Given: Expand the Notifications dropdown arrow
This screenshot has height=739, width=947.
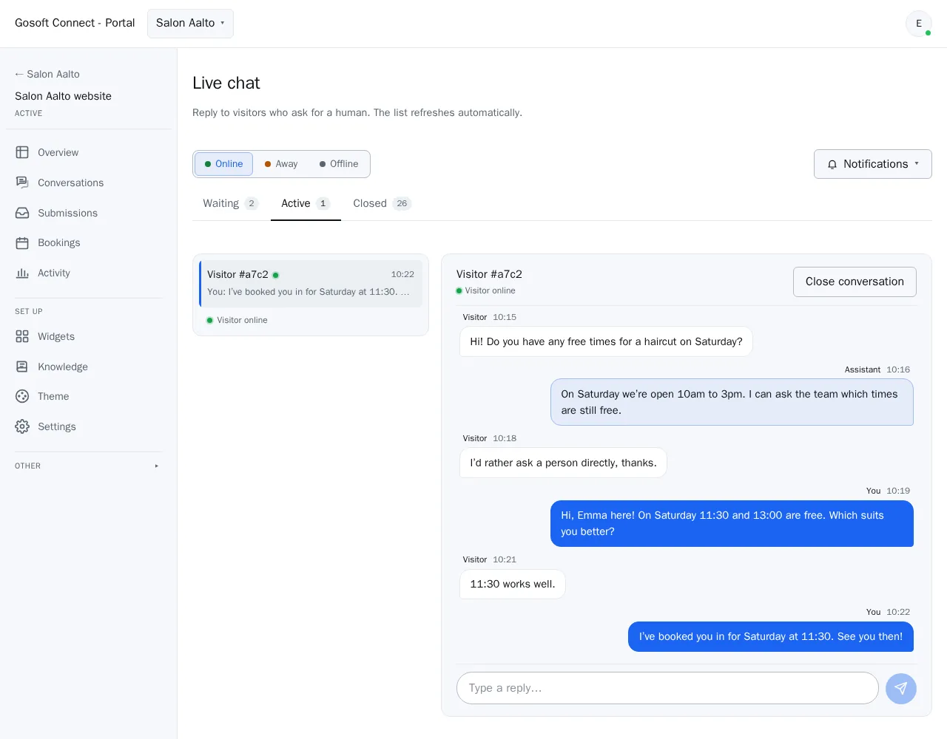Looking at the screenshot, I should [917, 164].
